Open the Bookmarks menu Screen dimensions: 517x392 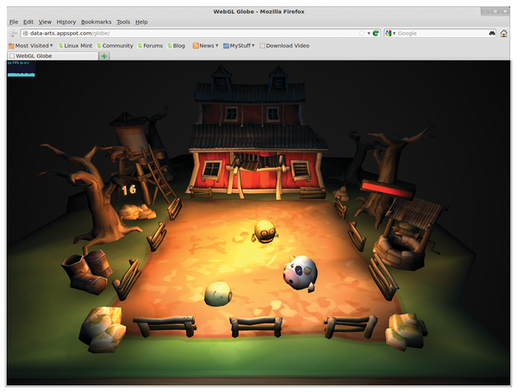tap(96, 22)
